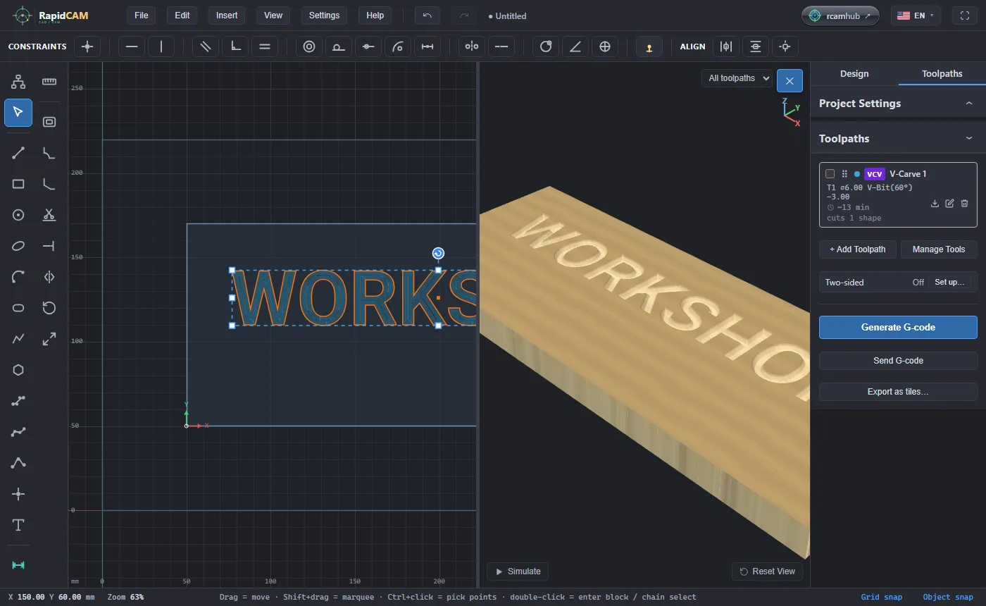986x606 pixels.
Task: Open the All toolpaths dropdown
Action: 737,78
